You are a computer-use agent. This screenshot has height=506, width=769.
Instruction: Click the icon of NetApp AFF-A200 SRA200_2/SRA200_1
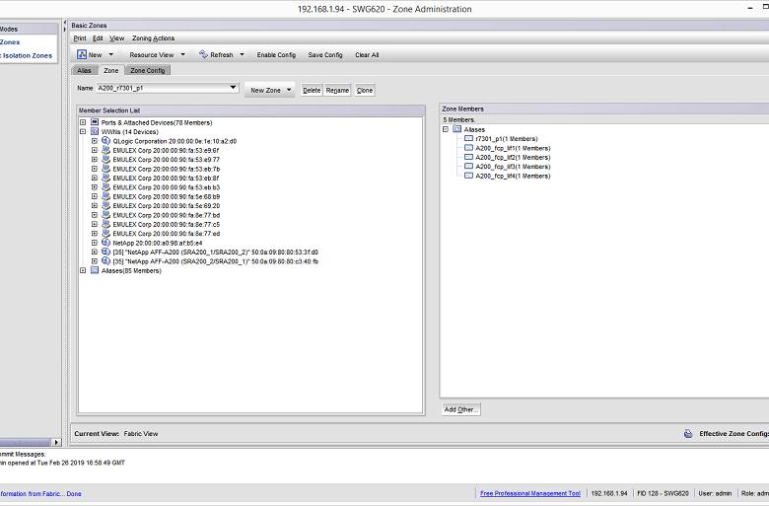click(x=105, y=261)
